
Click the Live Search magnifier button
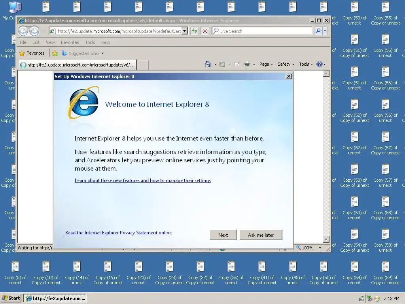pyautogui.click(x=318, y=31)
